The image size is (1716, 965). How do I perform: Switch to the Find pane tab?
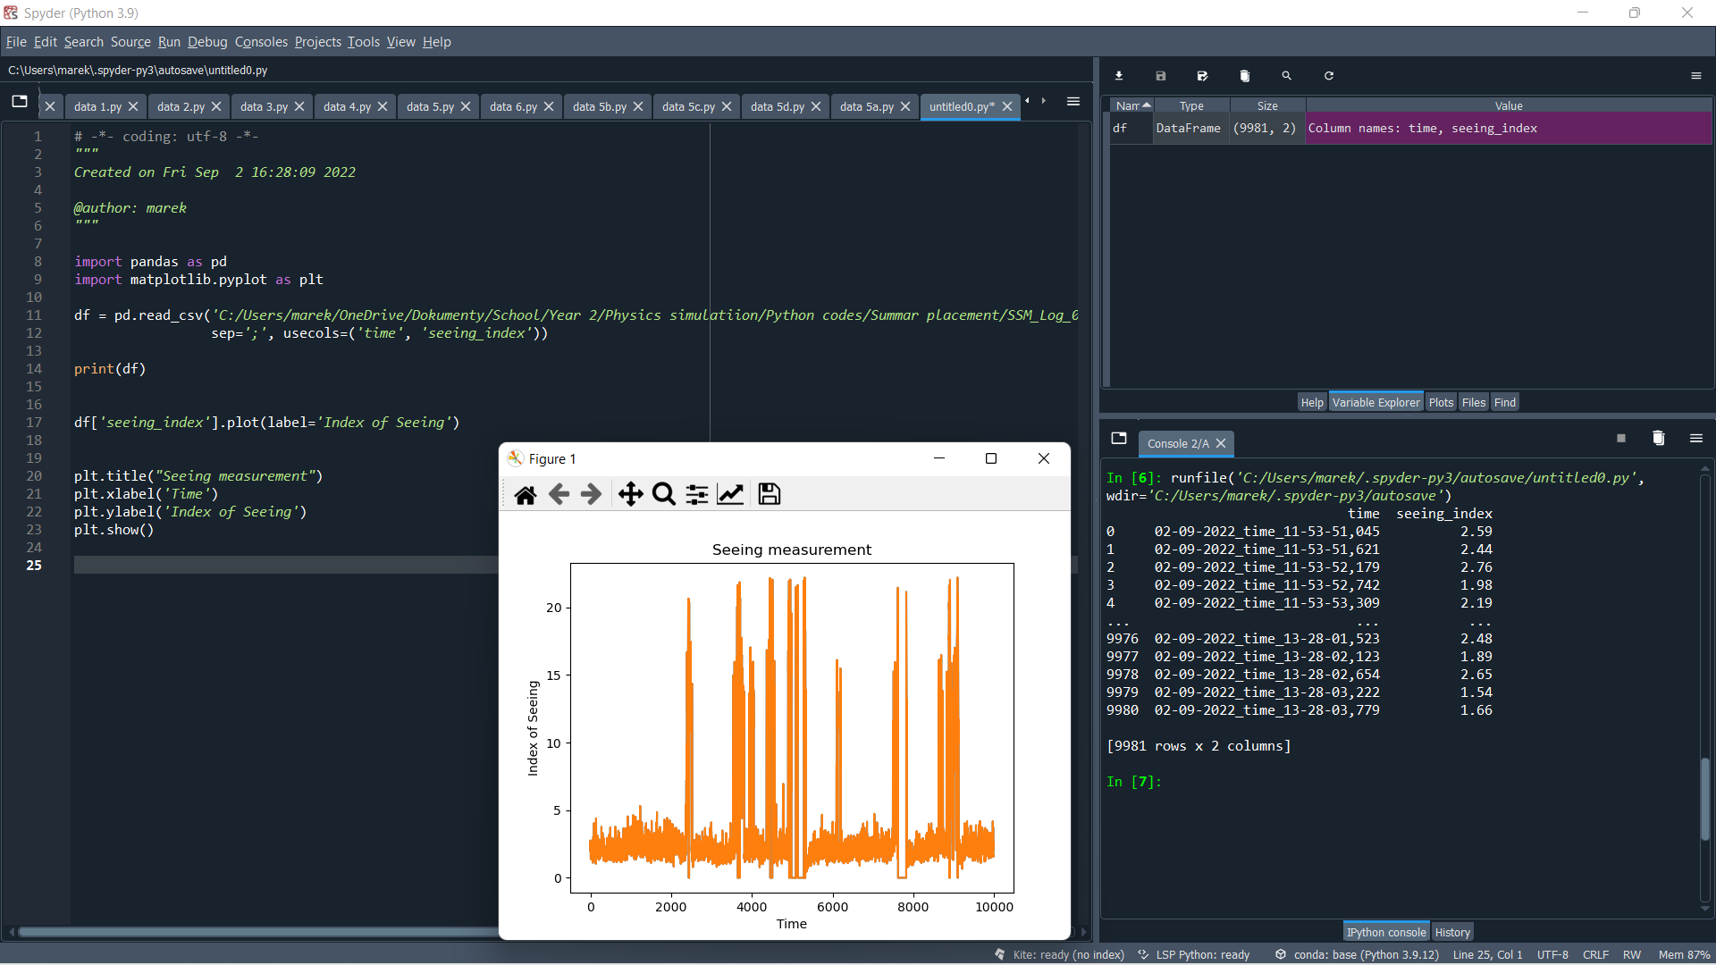click(1505, 403)
